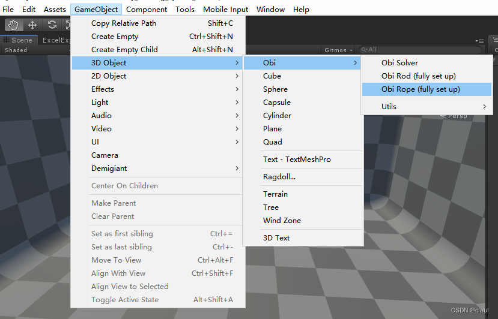Viewport: 498px width, 319px height.
Task: Open the Ragdoll wizard
Action: (x=302, y=177)
